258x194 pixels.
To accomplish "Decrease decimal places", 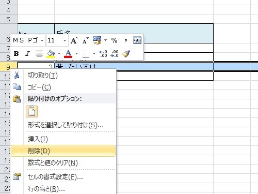I will tap(115, 54).
